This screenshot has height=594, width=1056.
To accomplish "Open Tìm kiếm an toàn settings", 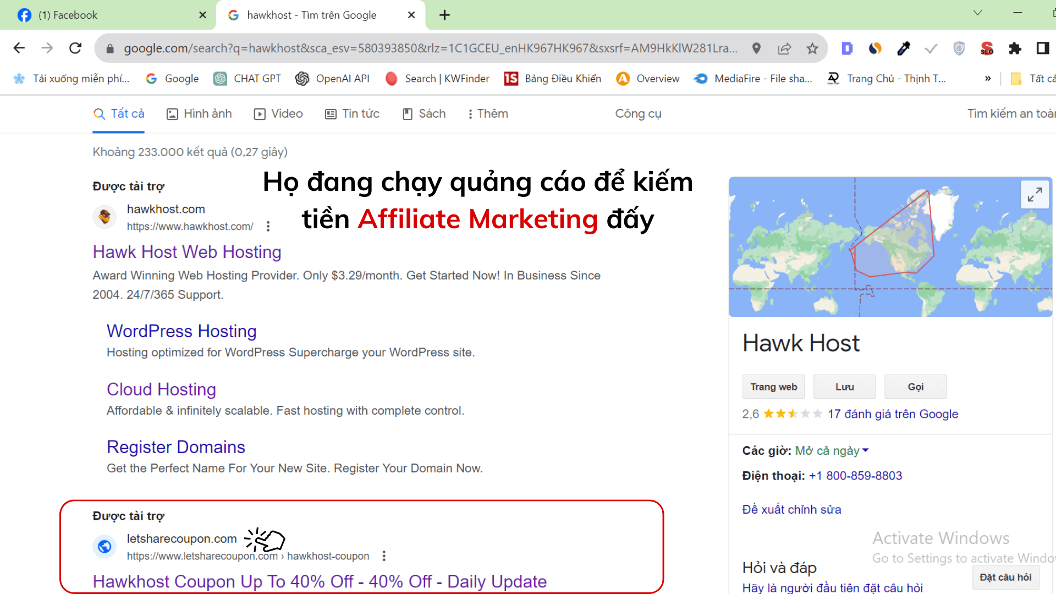I will (x=1011, y=114).
